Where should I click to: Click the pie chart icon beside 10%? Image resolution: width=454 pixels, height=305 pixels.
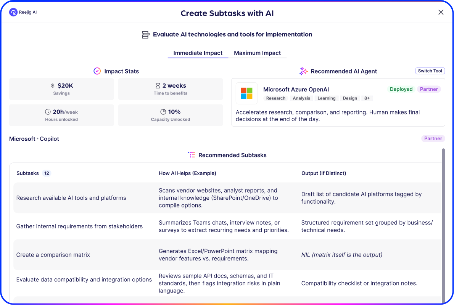coord(163,112)
